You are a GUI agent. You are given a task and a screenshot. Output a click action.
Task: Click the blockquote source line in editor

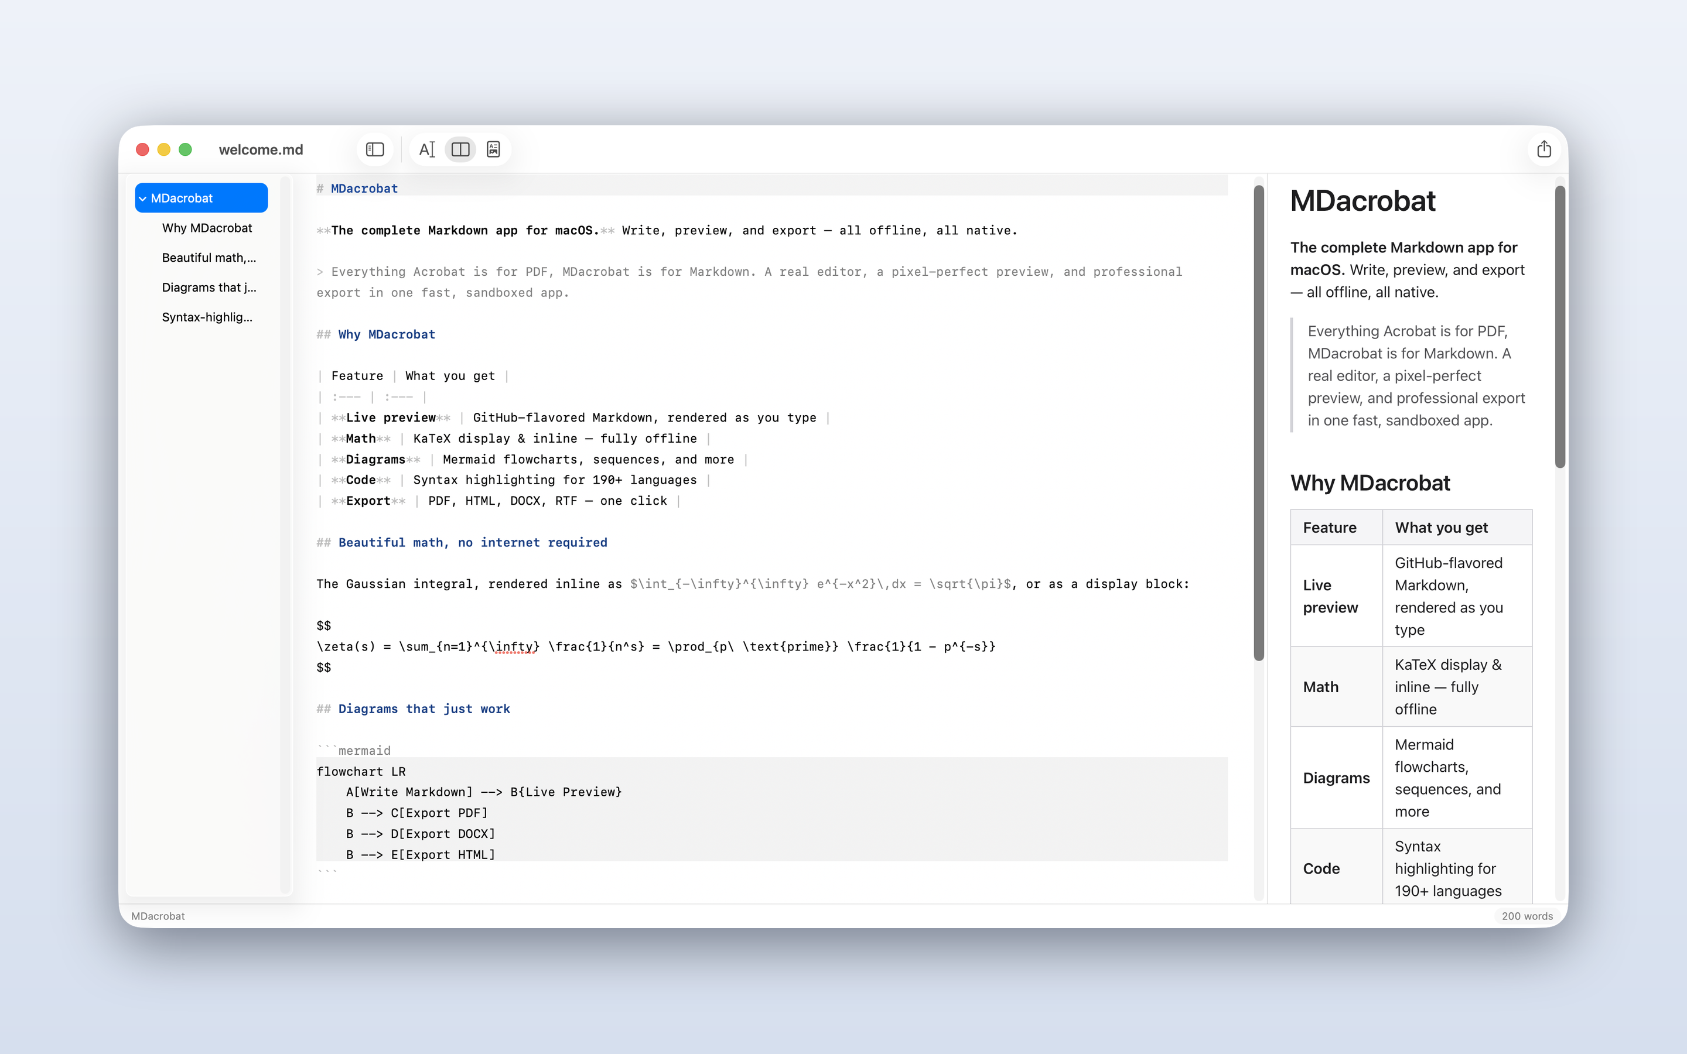pos(749,282)
